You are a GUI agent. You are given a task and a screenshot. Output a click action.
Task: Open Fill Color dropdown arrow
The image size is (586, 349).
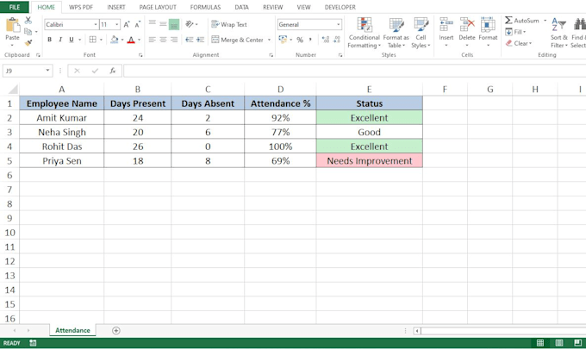tap(122, 40)
